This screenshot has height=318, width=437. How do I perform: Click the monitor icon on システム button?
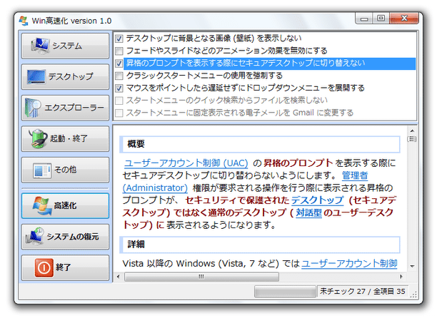41,46
